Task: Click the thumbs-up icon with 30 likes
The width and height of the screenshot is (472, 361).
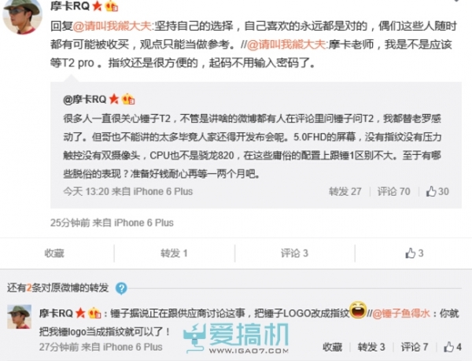Action: pyautogui.click(x=431, y=191)
